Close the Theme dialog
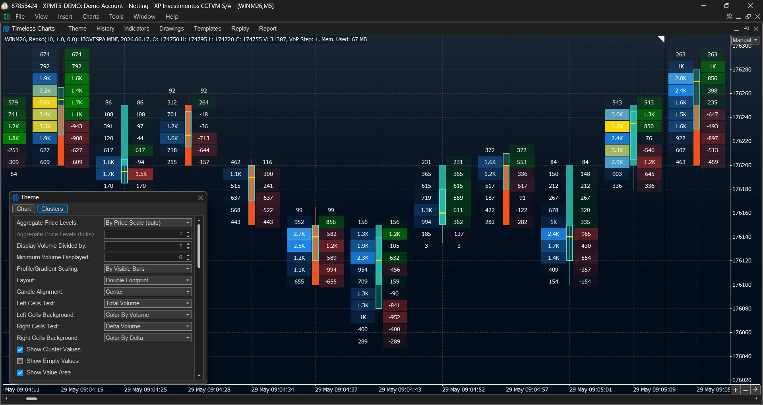763x405 pixels. [x=200, y=197]
